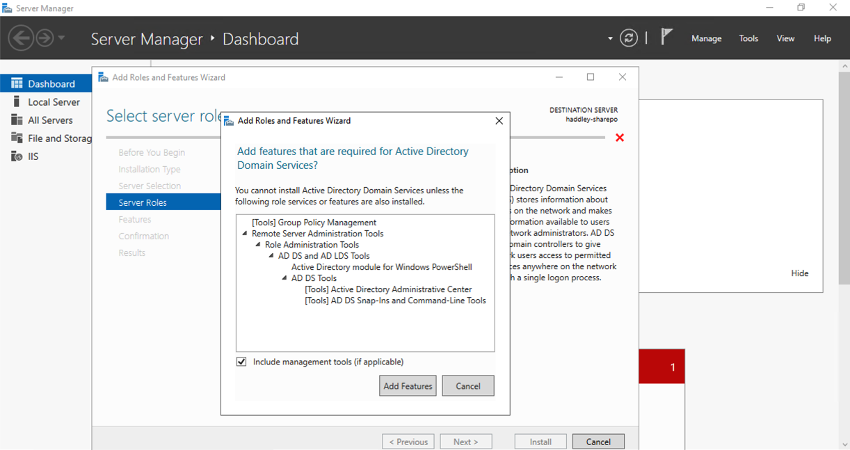The image size is (850, 450).
Task: Select [Tools] Active Directory Administrative Center
Action: coord(388,289)
